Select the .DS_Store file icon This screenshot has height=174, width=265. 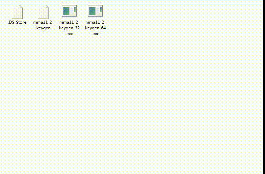point(17,12)
